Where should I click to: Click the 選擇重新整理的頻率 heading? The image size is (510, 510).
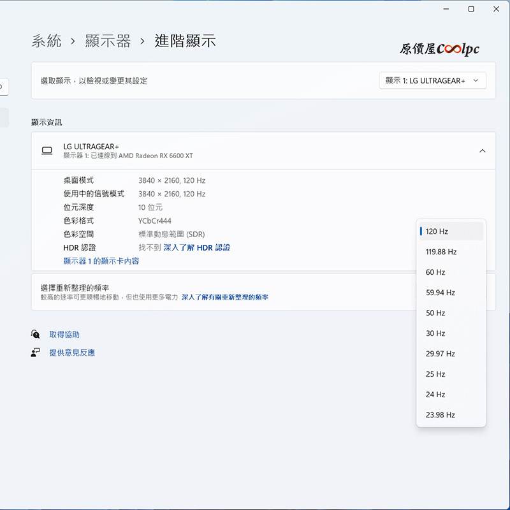[75, 288]
